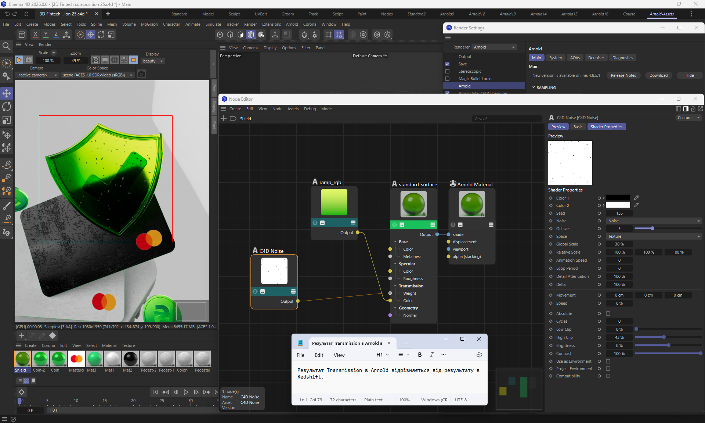Enable the Use as Environment checkbox

(608, 361)
